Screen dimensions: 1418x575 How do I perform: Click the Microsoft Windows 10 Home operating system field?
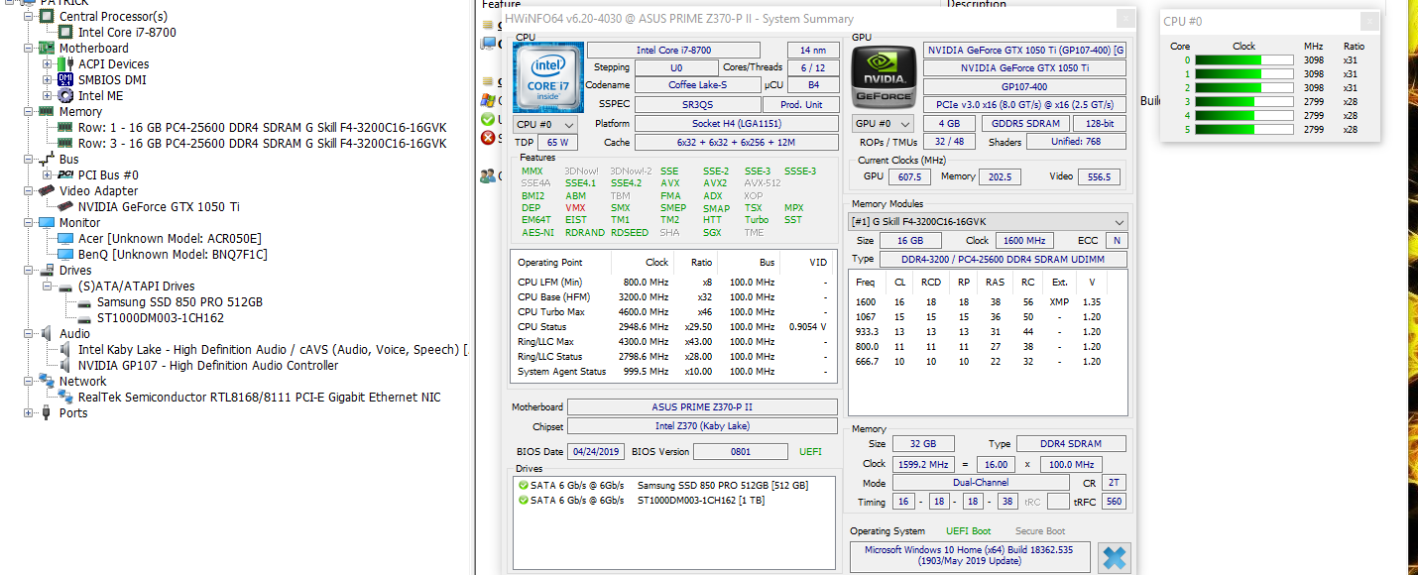pos(970,555)
